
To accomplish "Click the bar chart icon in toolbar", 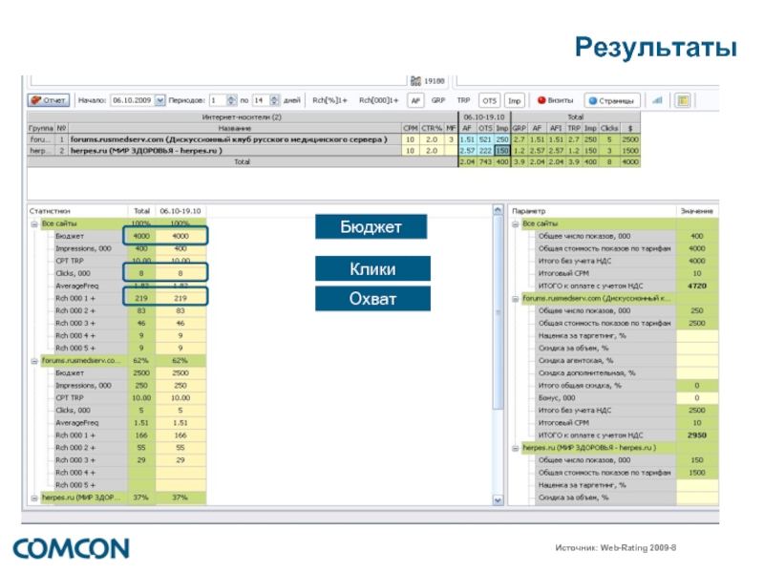I will pyautogui.click(x=657, y=100).
